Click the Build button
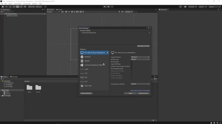Image resolution: width=222 pixels, height=124 pixels. tap(130, 93)
